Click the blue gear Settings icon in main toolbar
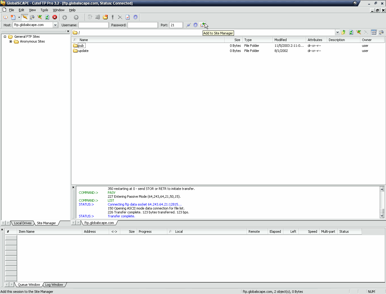 click(x=135, y=17)
